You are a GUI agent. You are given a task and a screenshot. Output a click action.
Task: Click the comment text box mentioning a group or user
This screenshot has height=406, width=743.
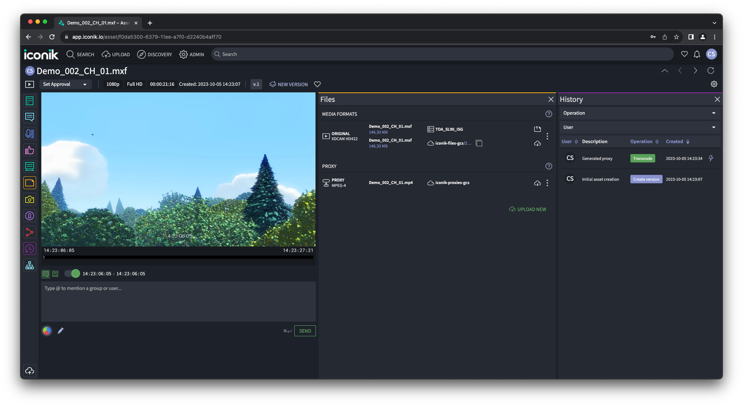click(x=178, y=301)
